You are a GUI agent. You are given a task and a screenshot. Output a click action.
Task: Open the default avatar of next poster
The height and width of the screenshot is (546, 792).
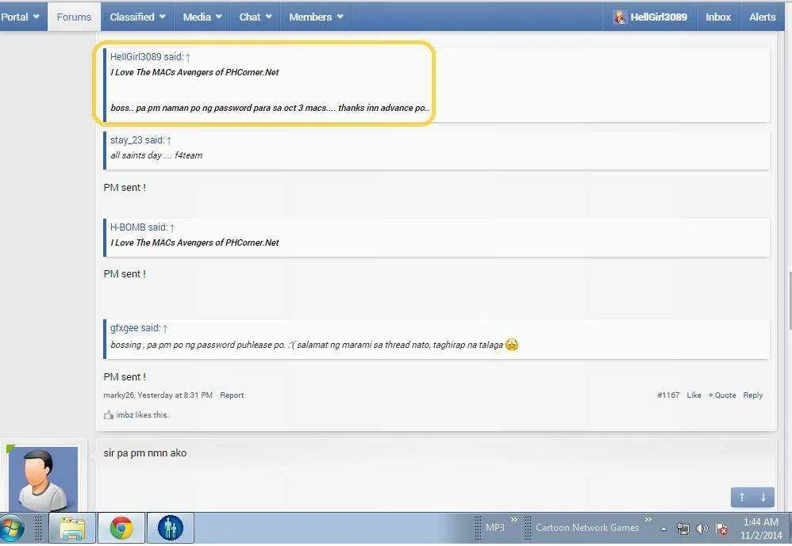click(44, 479)
